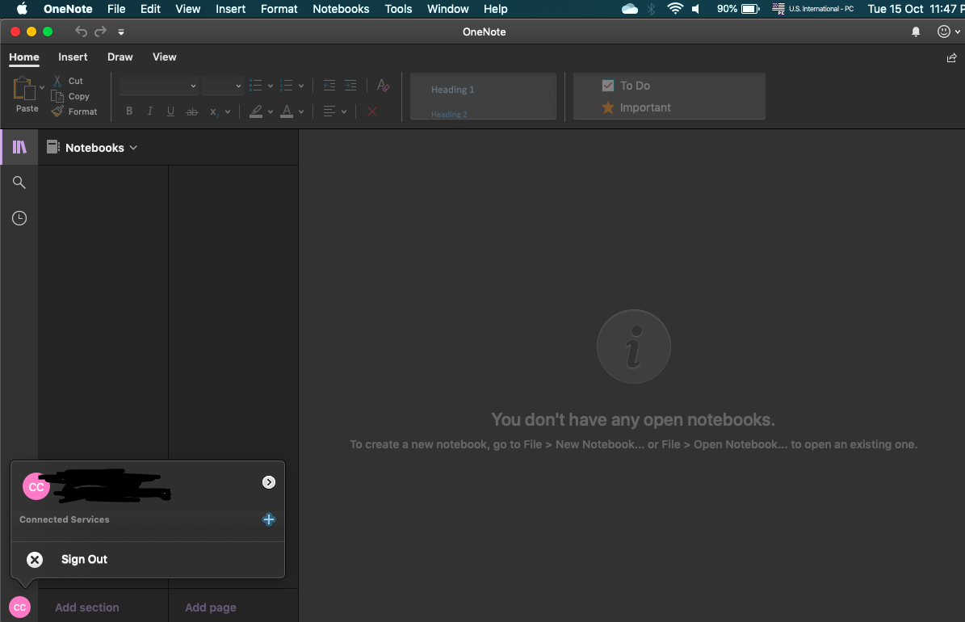The width and height of the screenshot is (965, 622).
Task: Open the font color dropdown arrow
Action: 302,111
